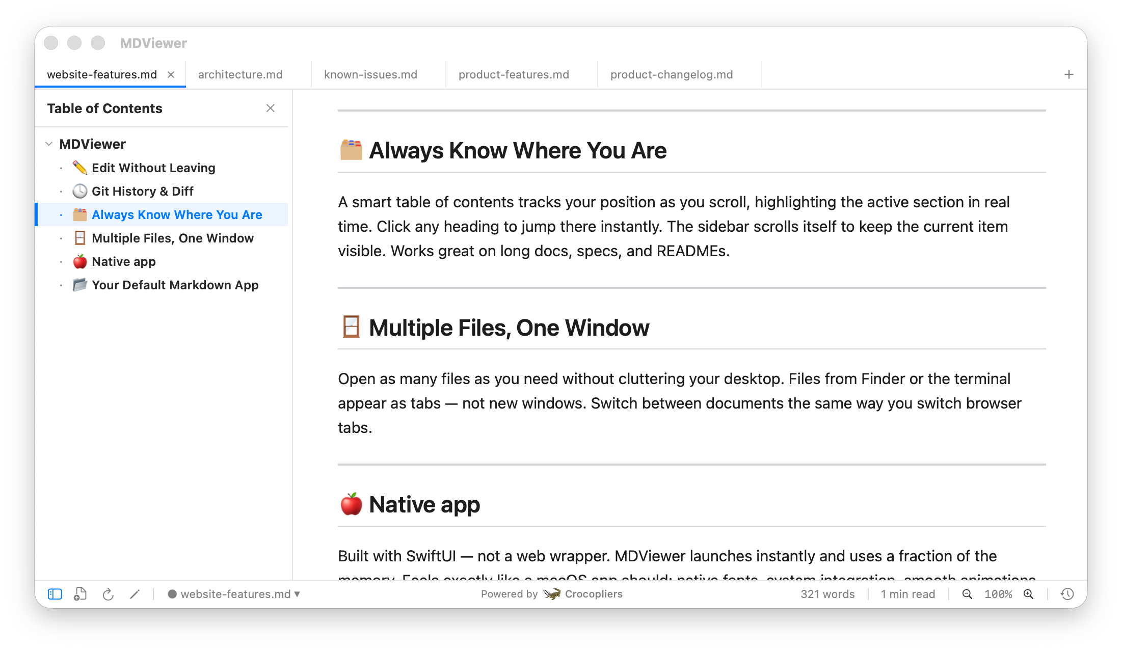
Task: Click the Crocopliers link in the footer
Action: tap(594, 594)
